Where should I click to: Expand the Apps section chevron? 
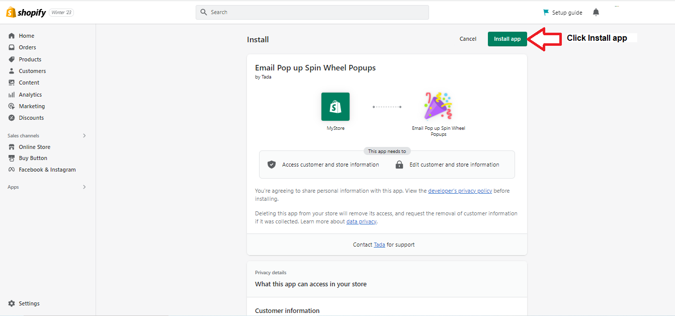tap(84, 187)
